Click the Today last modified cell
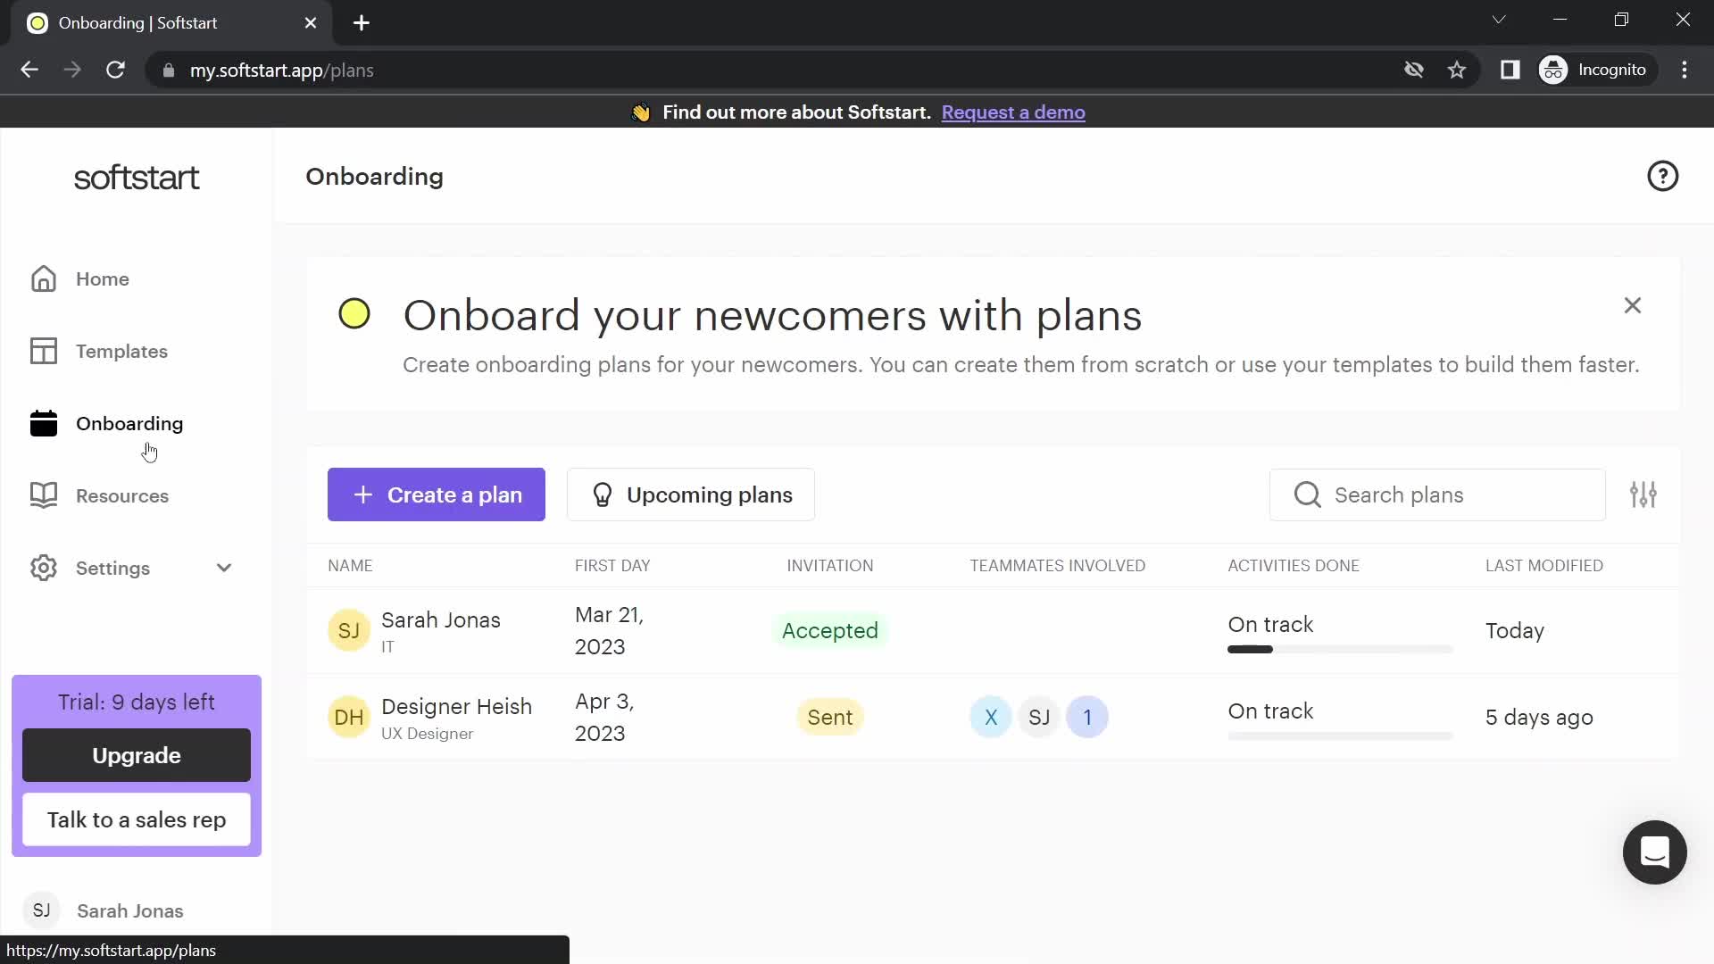Screen dimensions: 1714x964 [1515, 630]
